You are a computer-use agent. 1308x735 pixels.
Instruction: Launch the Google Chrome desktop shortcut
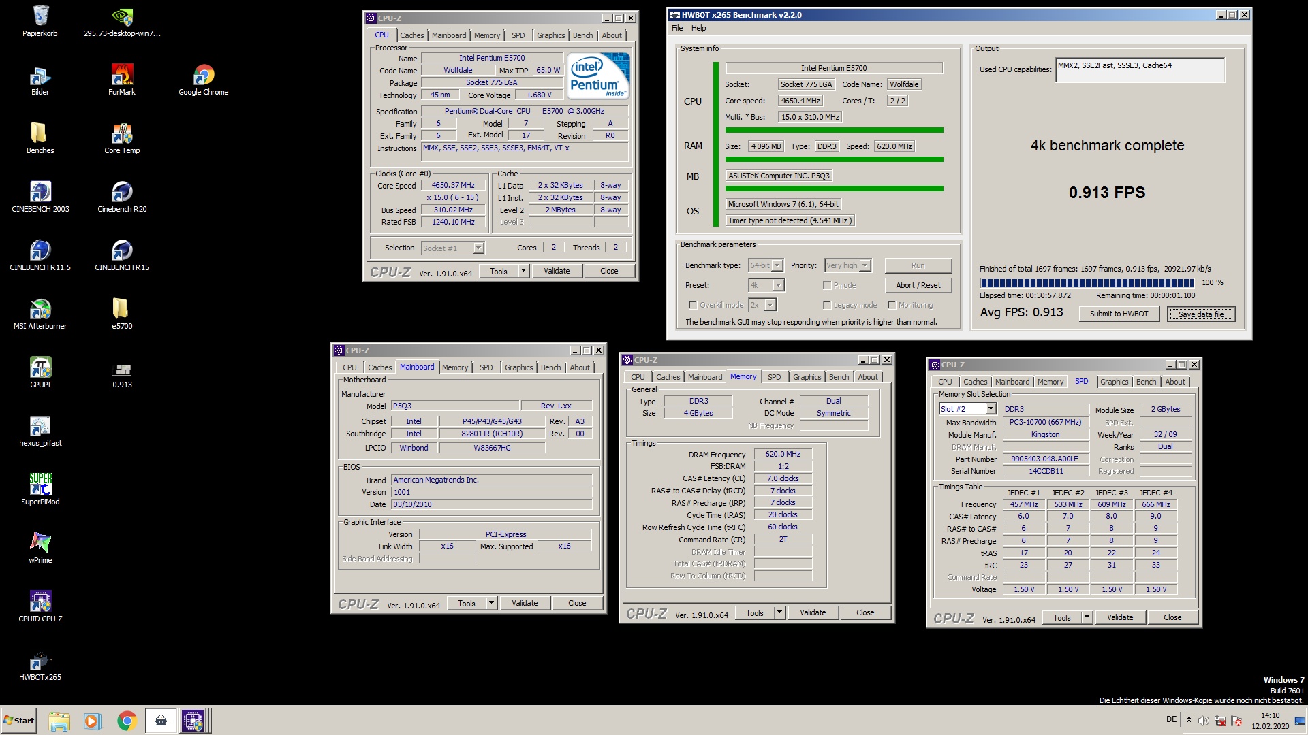pos(204,79)
